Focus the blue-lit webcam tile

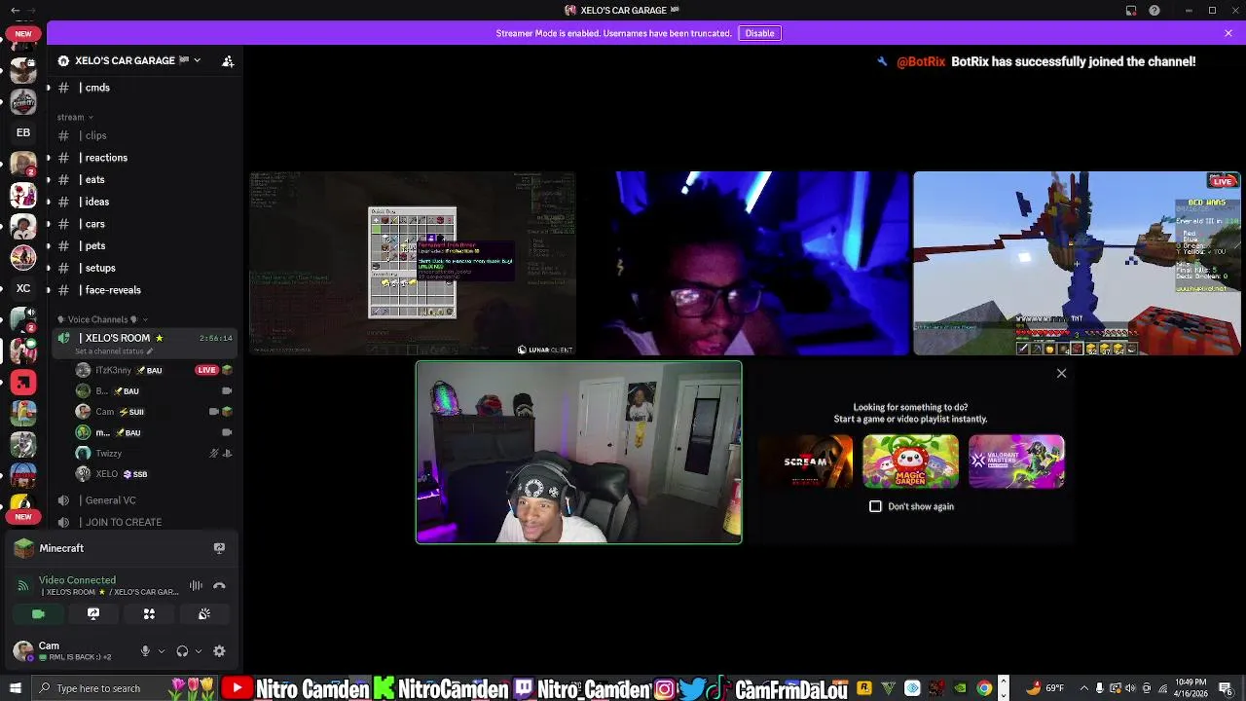coord(745,264)
